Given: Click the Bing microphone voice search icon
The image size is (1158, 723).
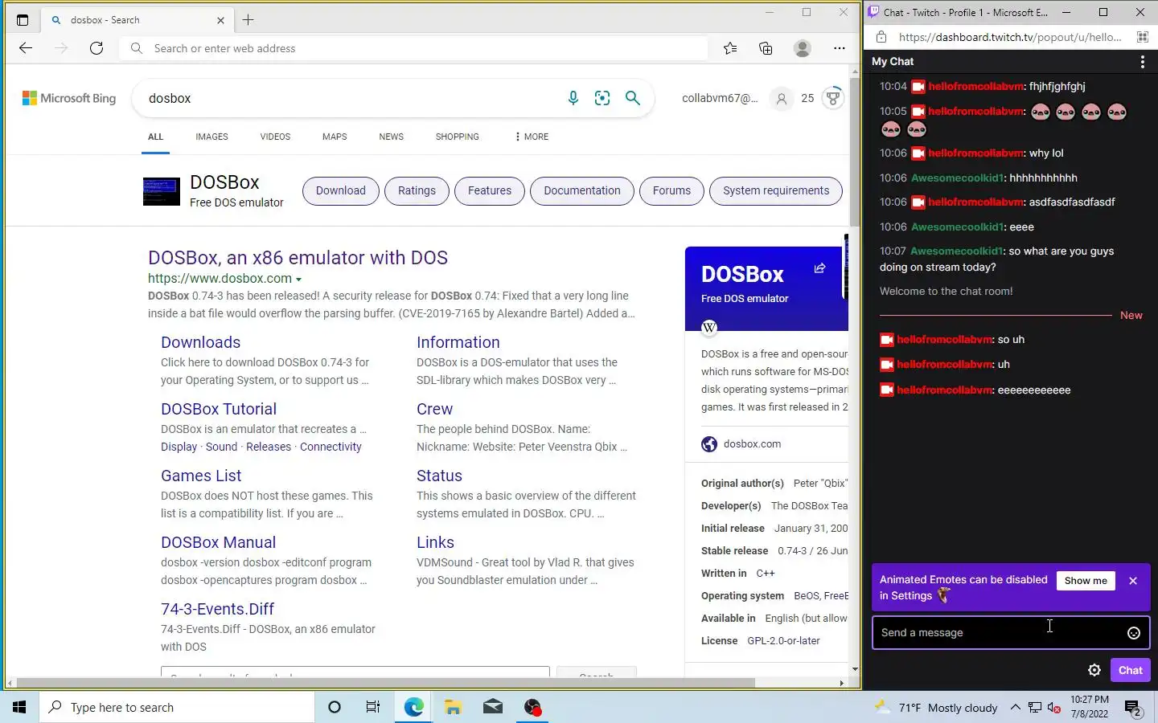Looking at the screenshot, I should tap(573, 98).
